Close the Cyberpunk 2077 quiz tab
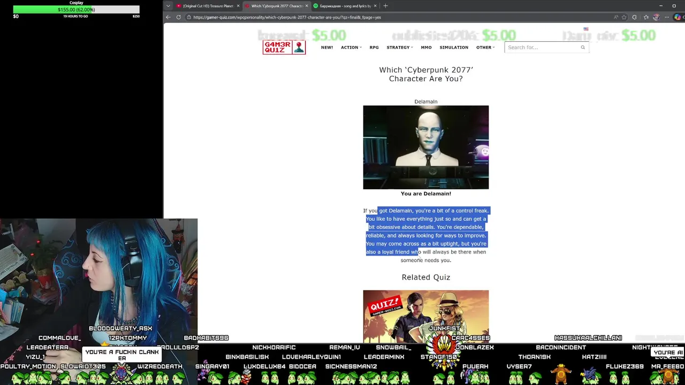This screenshot has height=385, width=685. [x=307, y=6]
